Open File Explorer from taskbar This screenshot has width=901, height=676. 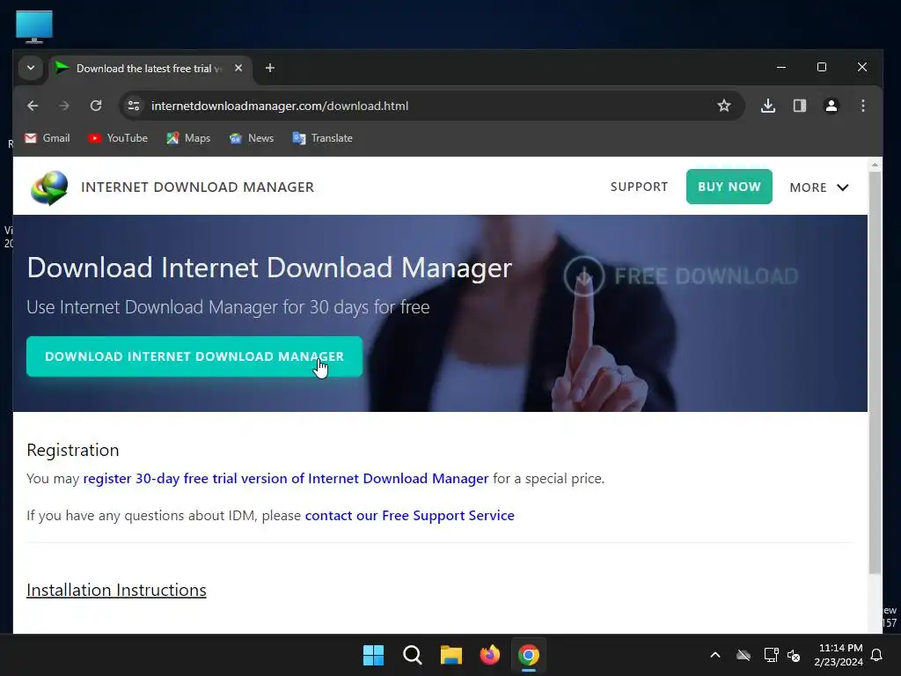click(x=451, y=655)
